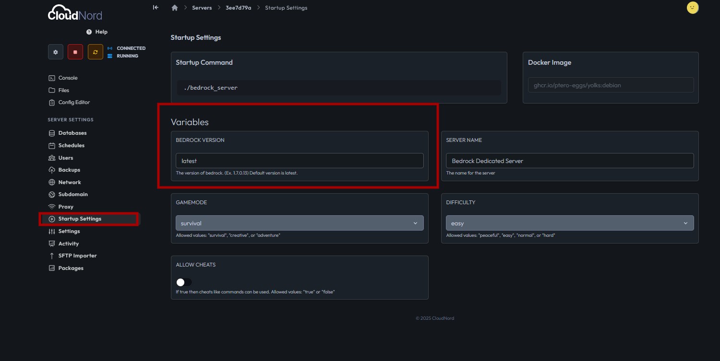
Task: Click the SFTP Importer arrow icon
Action: pyautogui.click(x=52, y=256)
